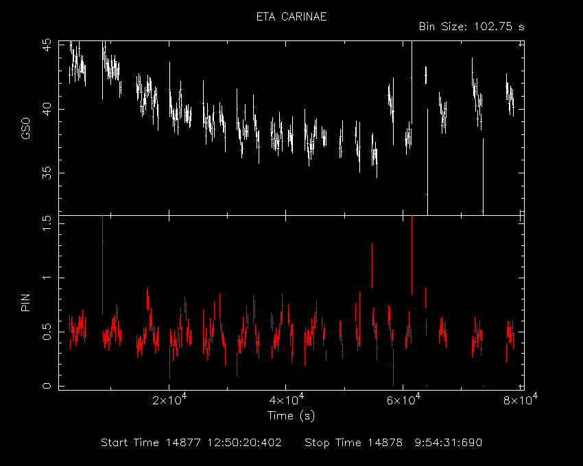Click the ETA CARINAE plot title

[291, 17]
